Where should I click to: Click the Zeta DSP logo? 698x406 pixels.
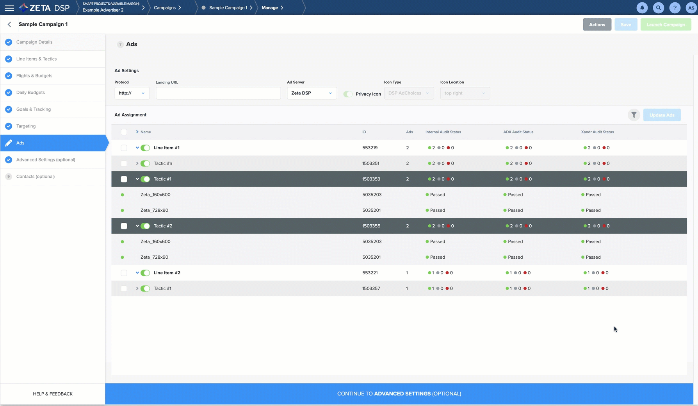point(45,8)
